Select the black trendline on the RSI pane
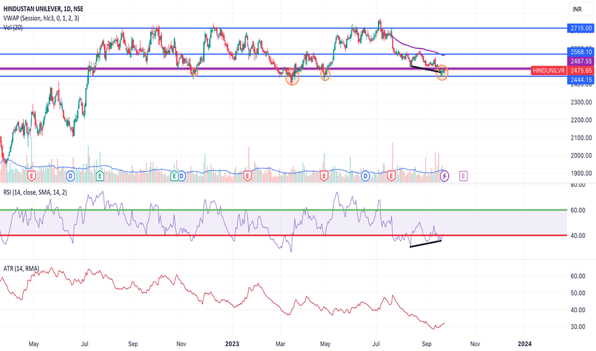The width and height of the screenshot is (596, 351). tap(426, 244)
